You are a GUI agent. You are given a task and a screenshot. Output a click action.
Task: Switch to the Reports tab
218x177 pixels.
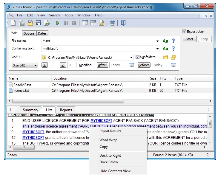(66, 110)
